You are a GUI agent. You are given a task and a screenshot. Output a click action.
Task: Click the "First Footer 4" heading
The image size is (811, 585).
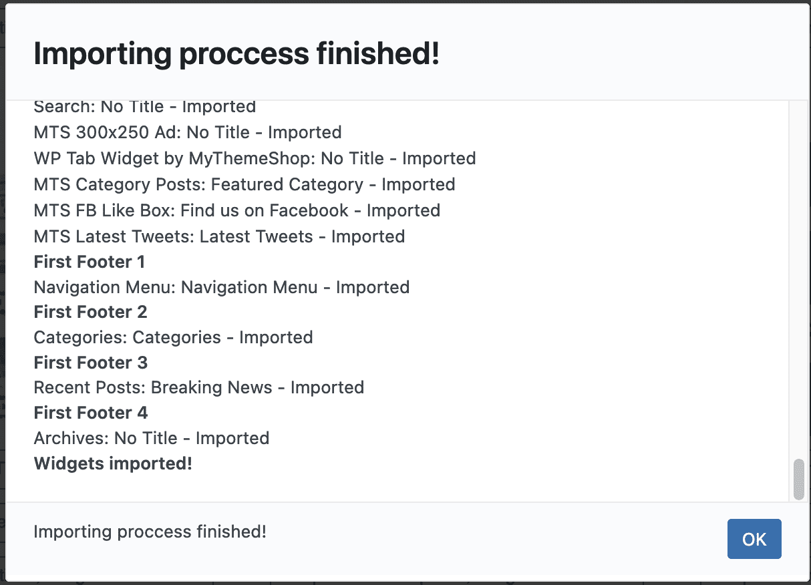click(x=90, y=413)
